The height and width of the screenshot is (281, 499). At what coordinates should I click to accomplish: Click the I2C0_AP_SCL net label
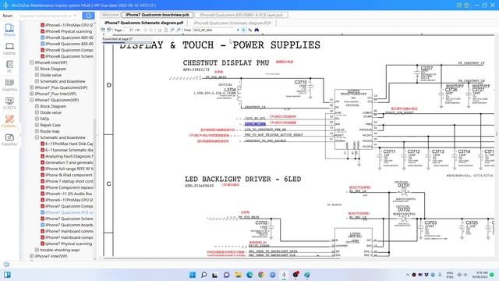coord(255,119)
